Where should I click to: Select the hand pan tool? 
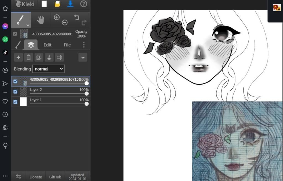click(41, 20)
